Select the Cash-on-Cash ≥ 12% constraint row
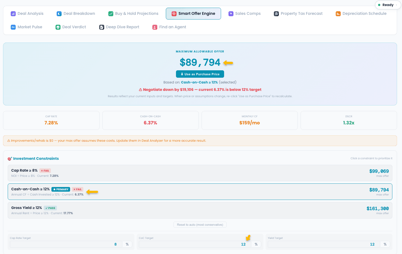Viewport: 402px width, 254px height. point(200,192)
